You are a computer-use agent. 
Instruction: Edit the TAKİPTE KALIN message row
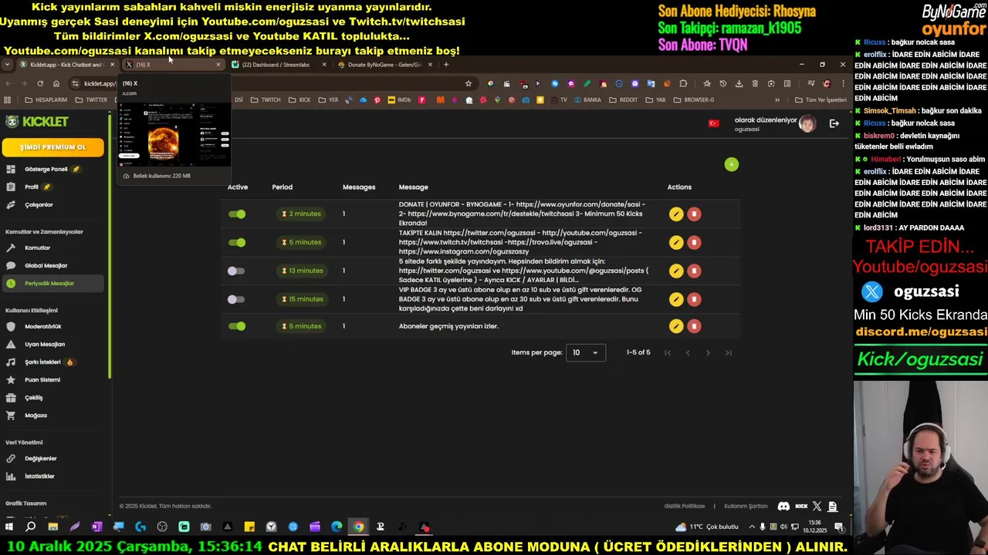coord(676,243)
